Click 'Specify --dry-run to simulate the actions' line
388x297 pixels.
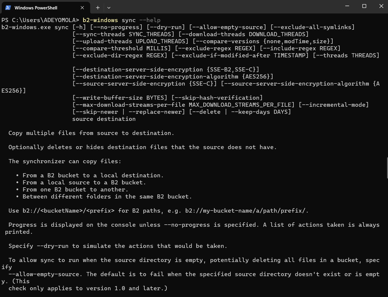coord(118,246)
